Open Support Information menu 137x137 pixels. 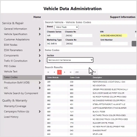coord(123,17)
